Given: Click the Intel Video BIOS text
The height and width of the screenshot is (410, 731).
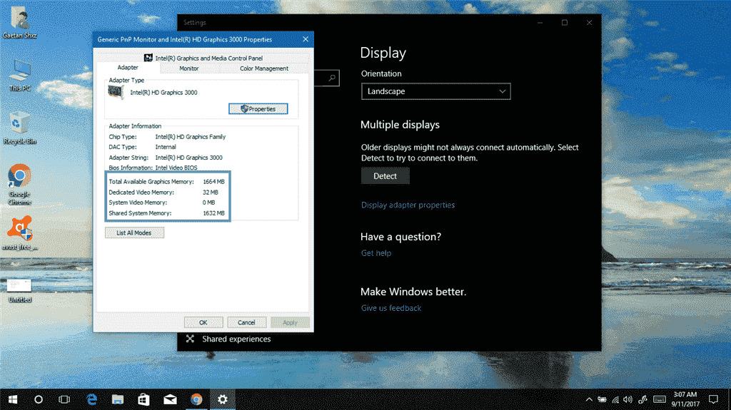Looking at the screenshot, I should [176, 168].
